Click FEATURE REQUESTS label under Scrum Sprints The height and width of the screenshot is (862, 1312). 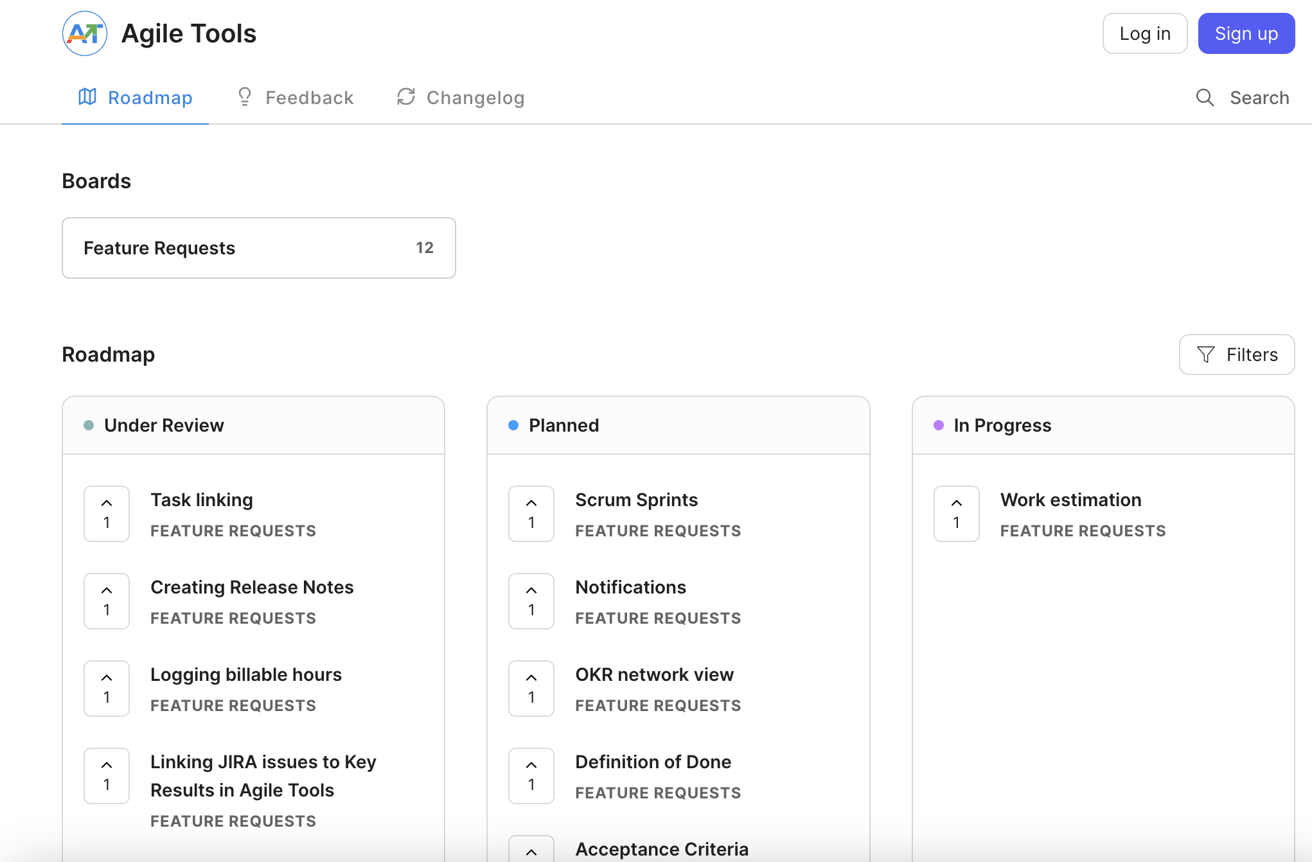point(658,531)
